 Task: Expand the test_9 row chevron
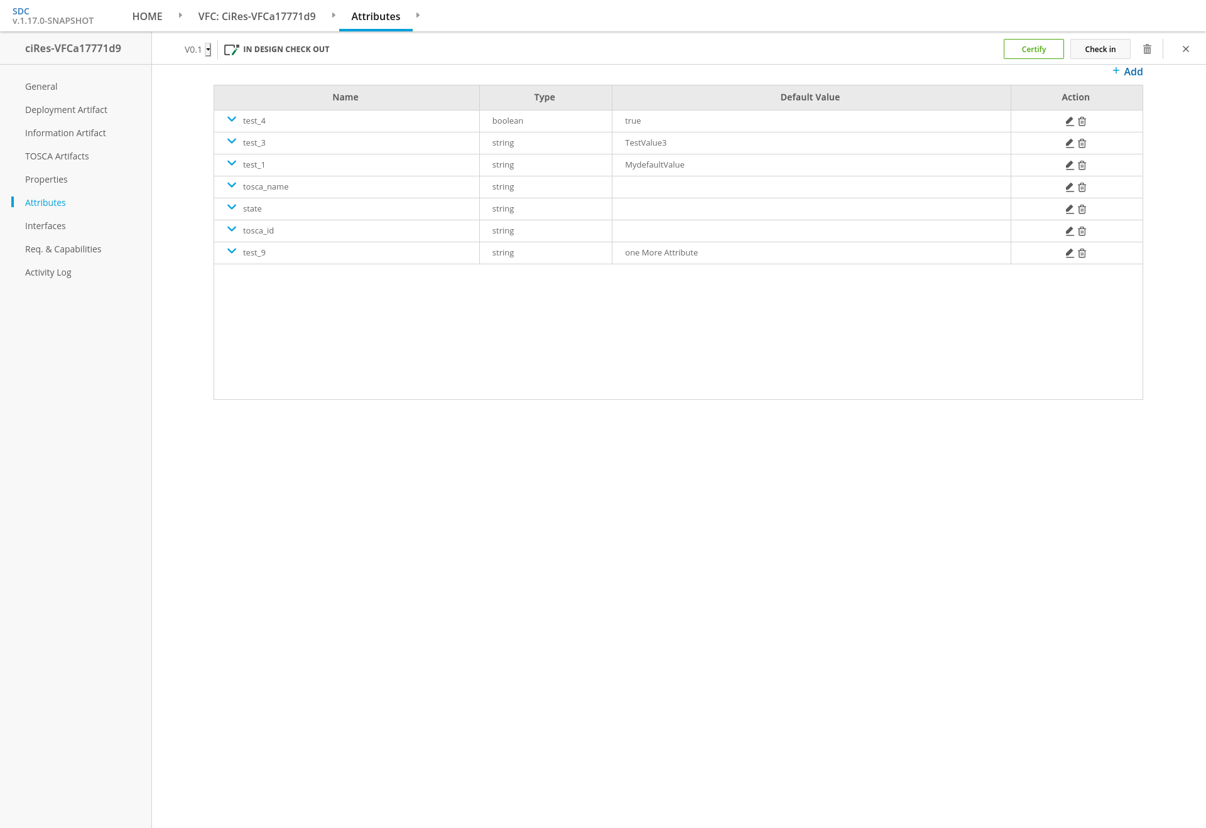tap(232, 251)
